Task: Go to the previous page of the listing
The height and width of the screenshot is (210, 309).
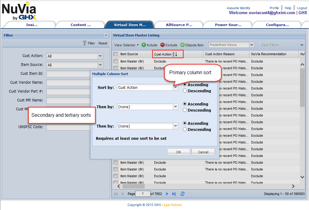Action: (x=122, y=194)
